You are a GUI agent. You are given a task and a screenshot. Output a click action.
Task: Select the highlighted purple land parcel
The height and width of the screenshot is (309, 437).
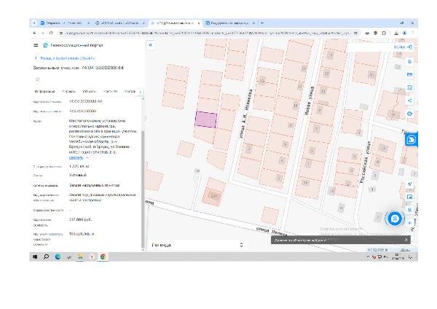tap(206, 120)
